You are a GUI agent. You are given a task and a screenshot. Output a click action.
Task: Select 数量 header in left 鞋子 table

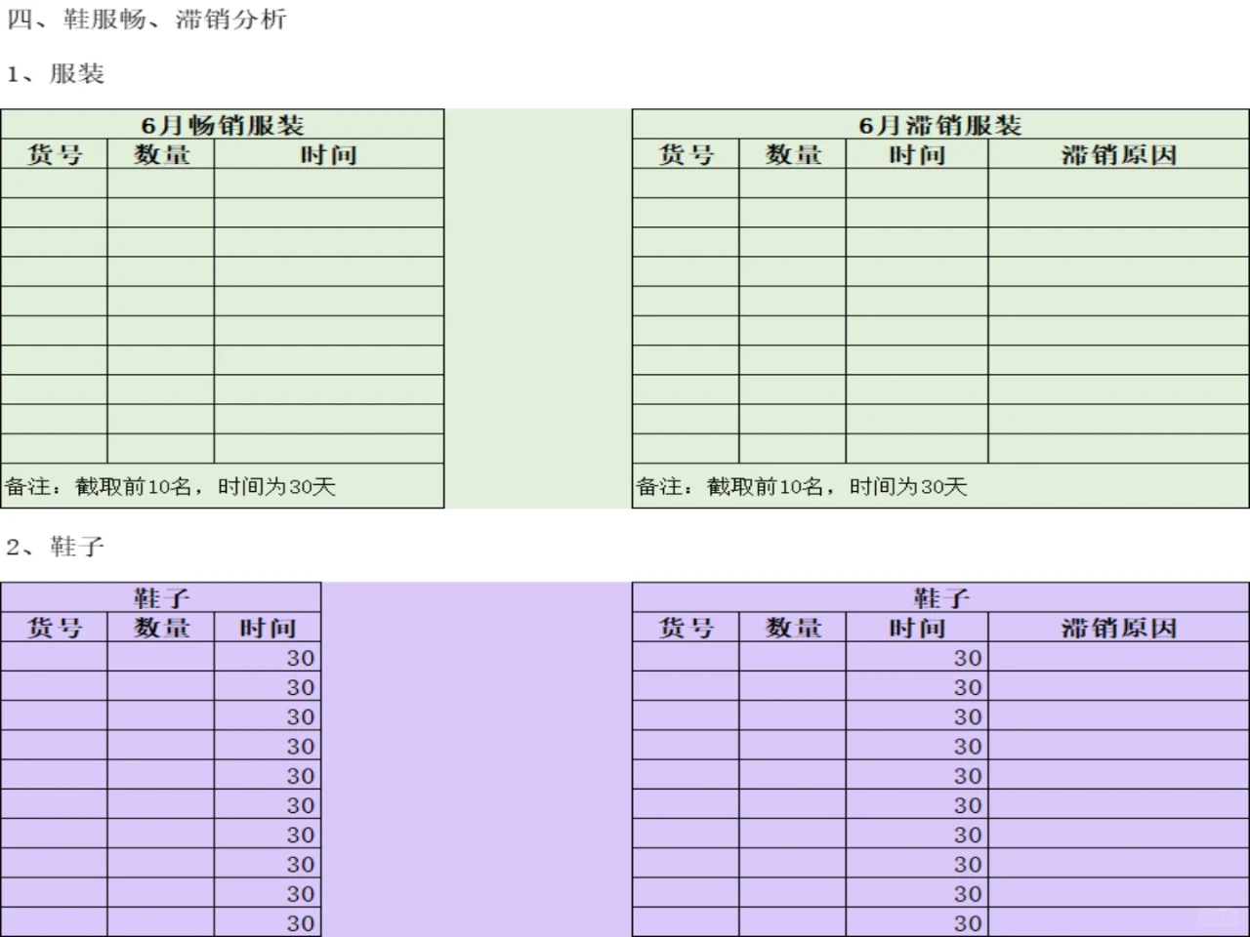click(x=161, y=628)
